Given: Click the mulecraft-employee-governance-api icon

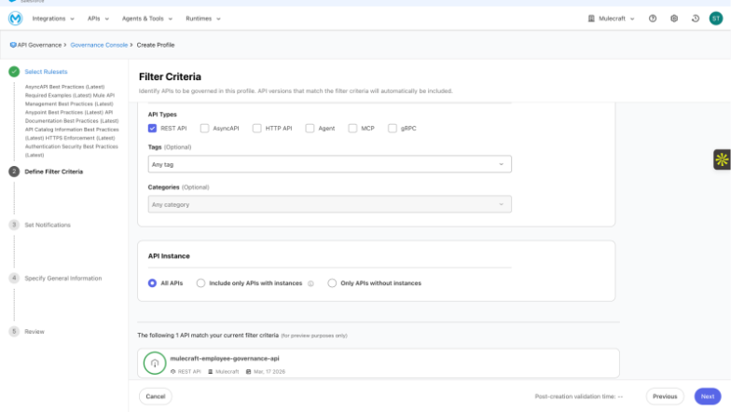Looking at the screenshot, I should 154,363.
